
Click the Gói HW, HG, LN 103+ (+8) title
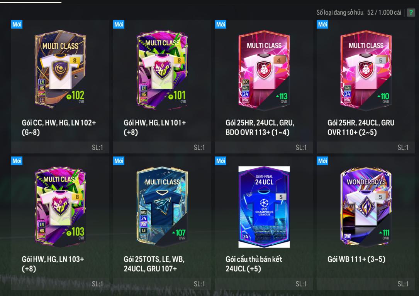[x=53, y=264]
